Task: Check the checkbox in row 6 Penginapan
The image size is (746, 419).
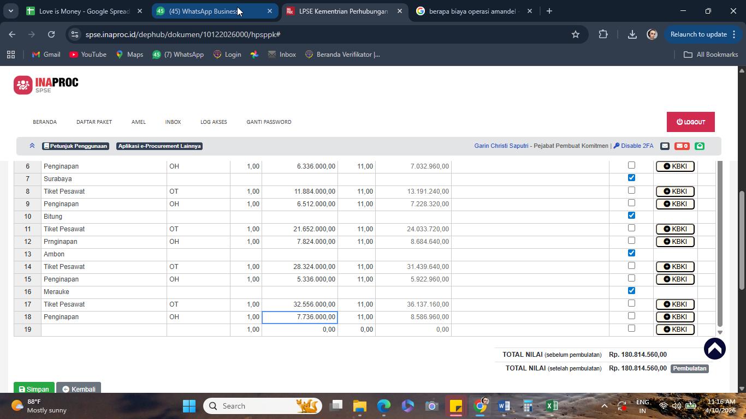Action: (631, 165)
